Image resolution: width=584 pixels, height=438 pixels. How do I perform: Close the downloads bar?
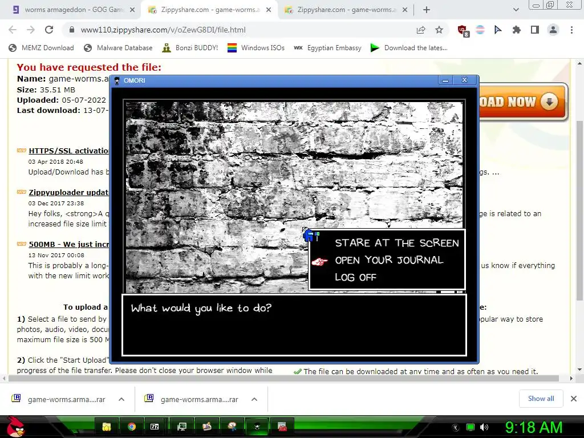574,399
